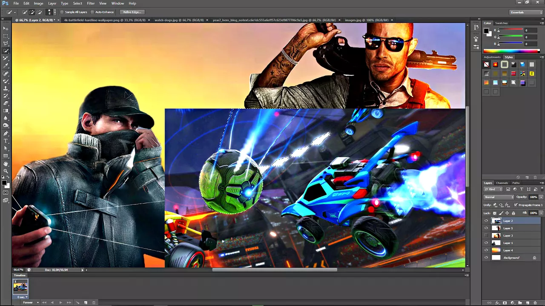The width and height of the screenshot is (545, 306).
Task: Select the Hand tool
Action: point(6,164)
